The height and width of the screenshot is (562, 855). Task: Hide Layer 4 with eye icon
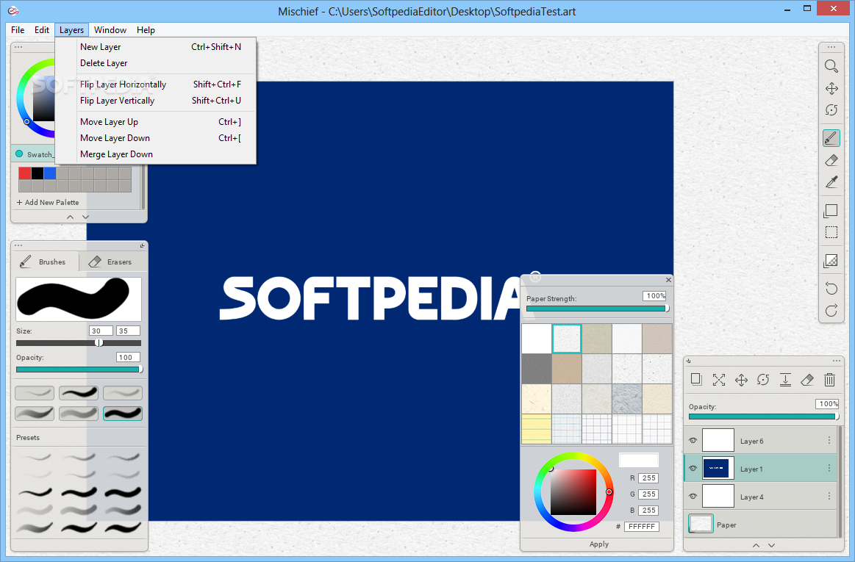pos(693,496)
